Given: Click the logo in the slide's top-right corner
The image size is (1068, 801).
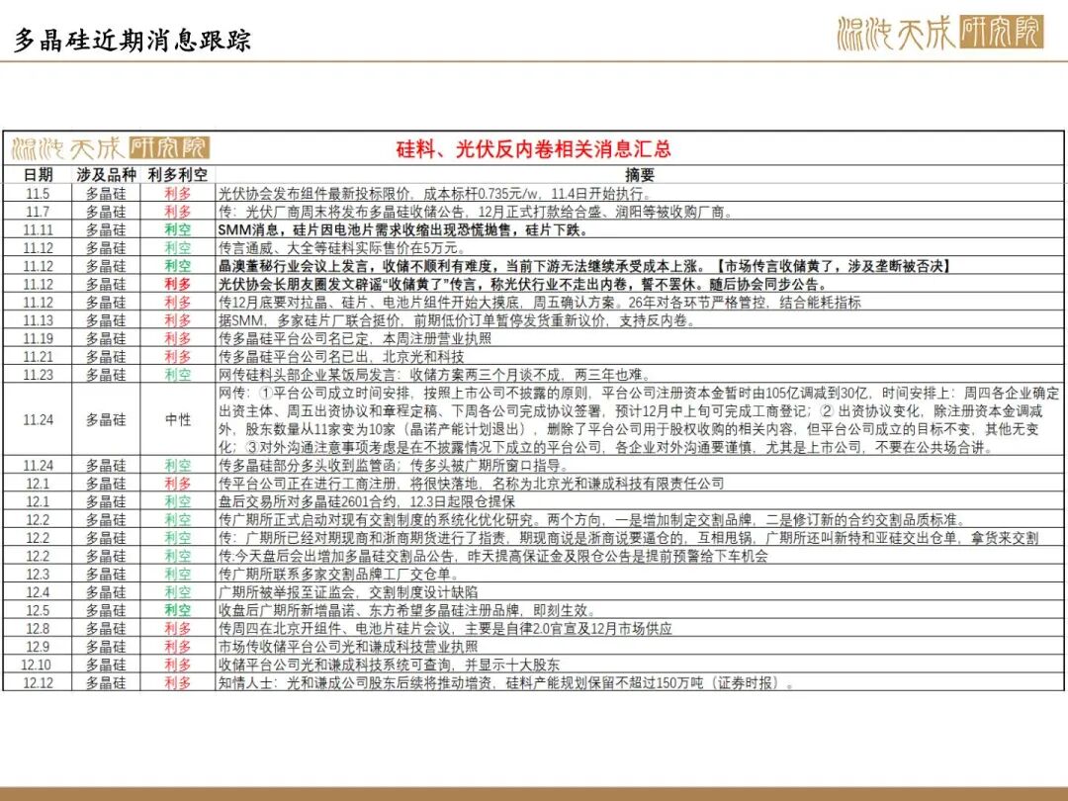Looking at the screenshot, I should click(x=940, y=33).
